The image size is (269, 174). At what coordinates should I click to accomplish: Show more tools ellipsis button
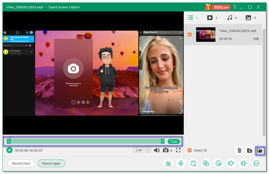[256, 163]
